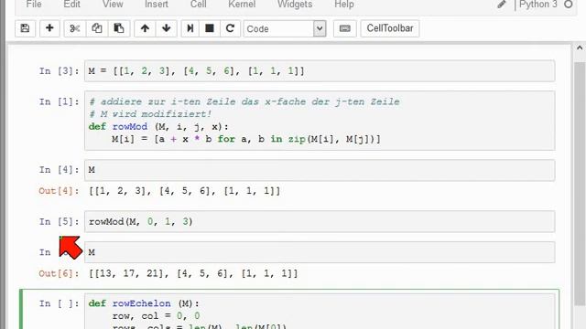The width and height of the screenshot is (586, 329).
Task: Click into the In [4] cell containing M
Action: click(320, 170)
